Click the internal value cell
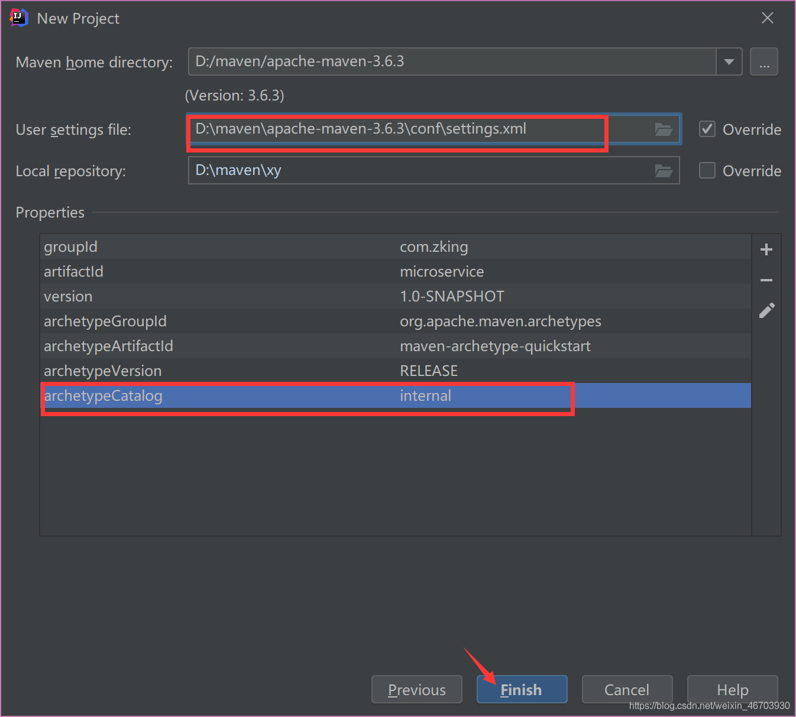 click(425, 395)
